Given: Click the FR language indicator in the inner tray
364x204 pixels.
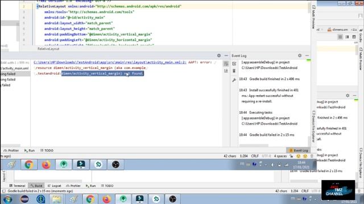Looking at the screenshot, I should tap(242, 164).
